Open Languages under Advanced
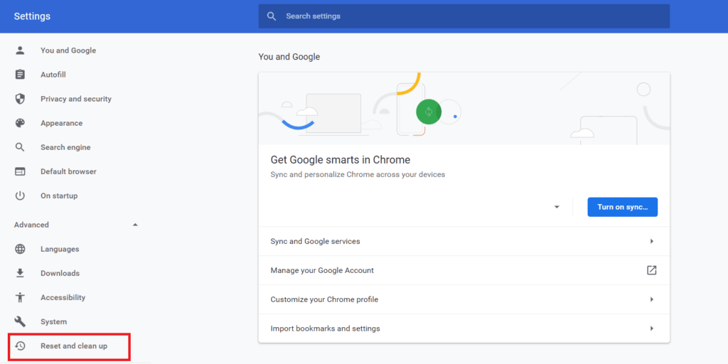 pos(60,249)
